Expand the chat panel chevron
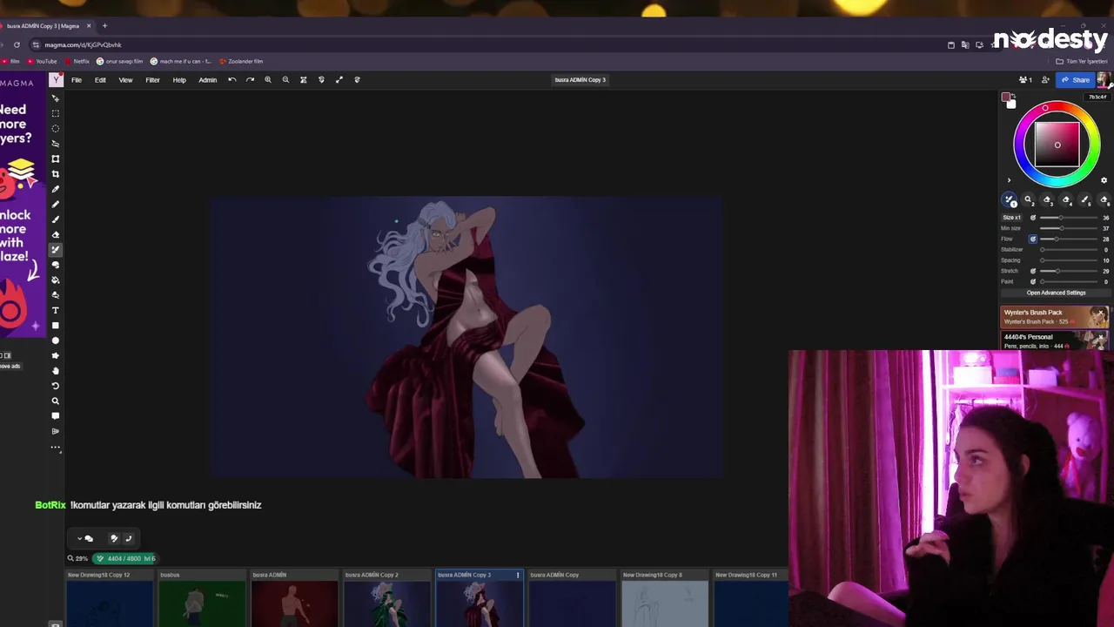This screenshot has height=627, width=1114. click(79, 538)
